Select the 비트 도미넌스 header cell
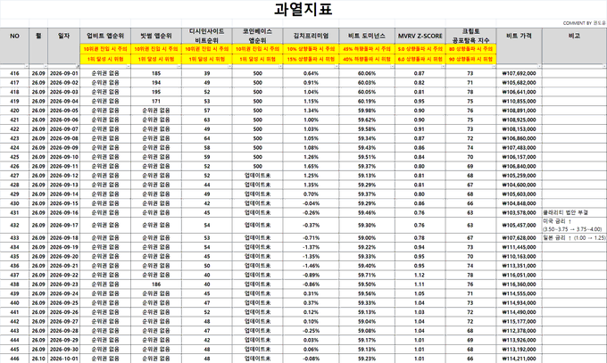Screen dimensions: 607x363 pyautogui.click(x=367, y=36)
